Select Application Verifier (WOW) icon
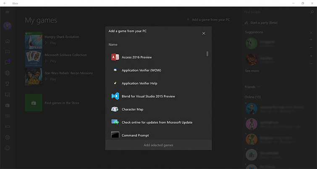 115,70
